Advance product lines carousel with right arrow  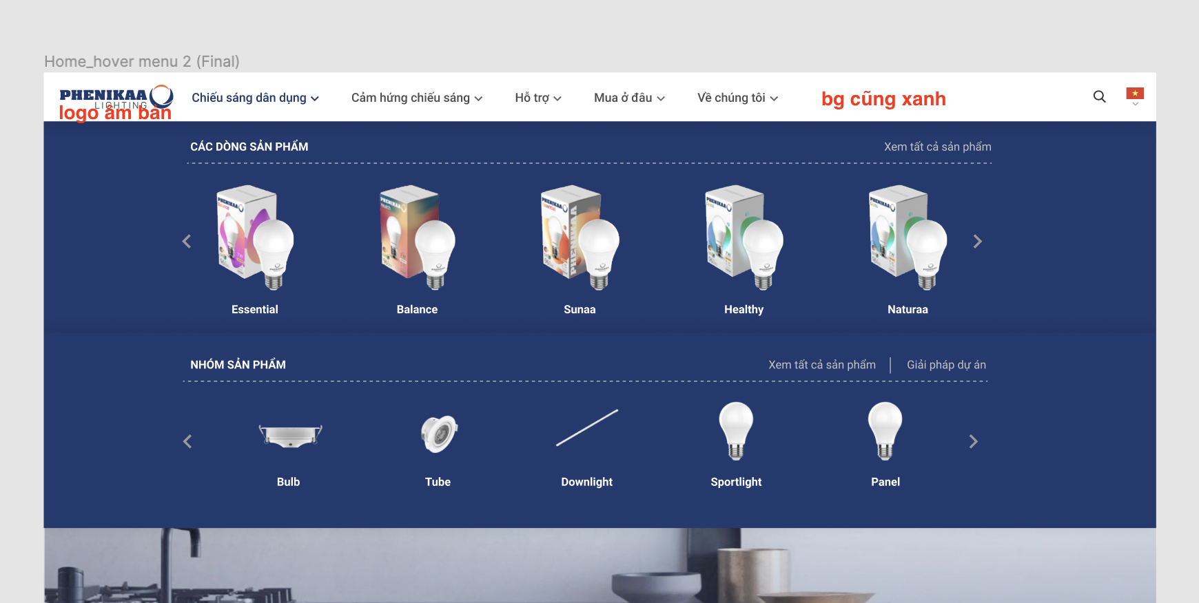[x=977, y=242]
